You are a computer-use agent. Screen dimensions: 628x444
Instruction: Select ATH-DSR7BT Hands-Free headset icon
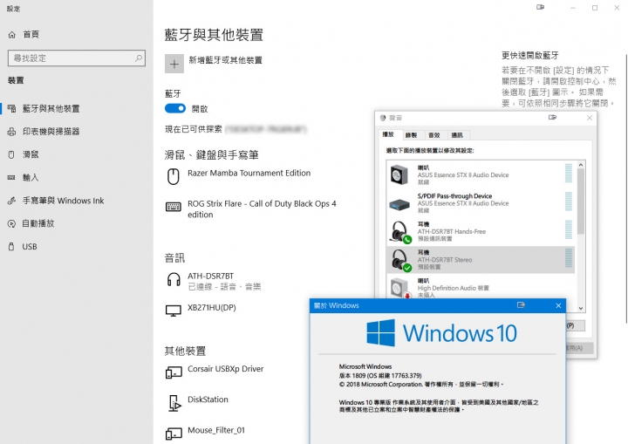pyautogui.click(x=400, y=232)
